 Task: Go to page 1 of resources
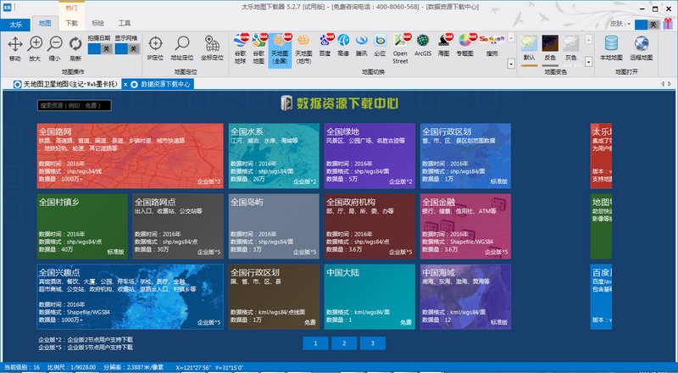(315, 343)
